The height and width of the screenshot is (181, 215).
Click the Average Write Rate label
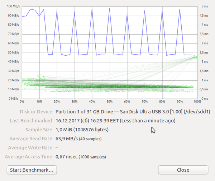(30, 148)
